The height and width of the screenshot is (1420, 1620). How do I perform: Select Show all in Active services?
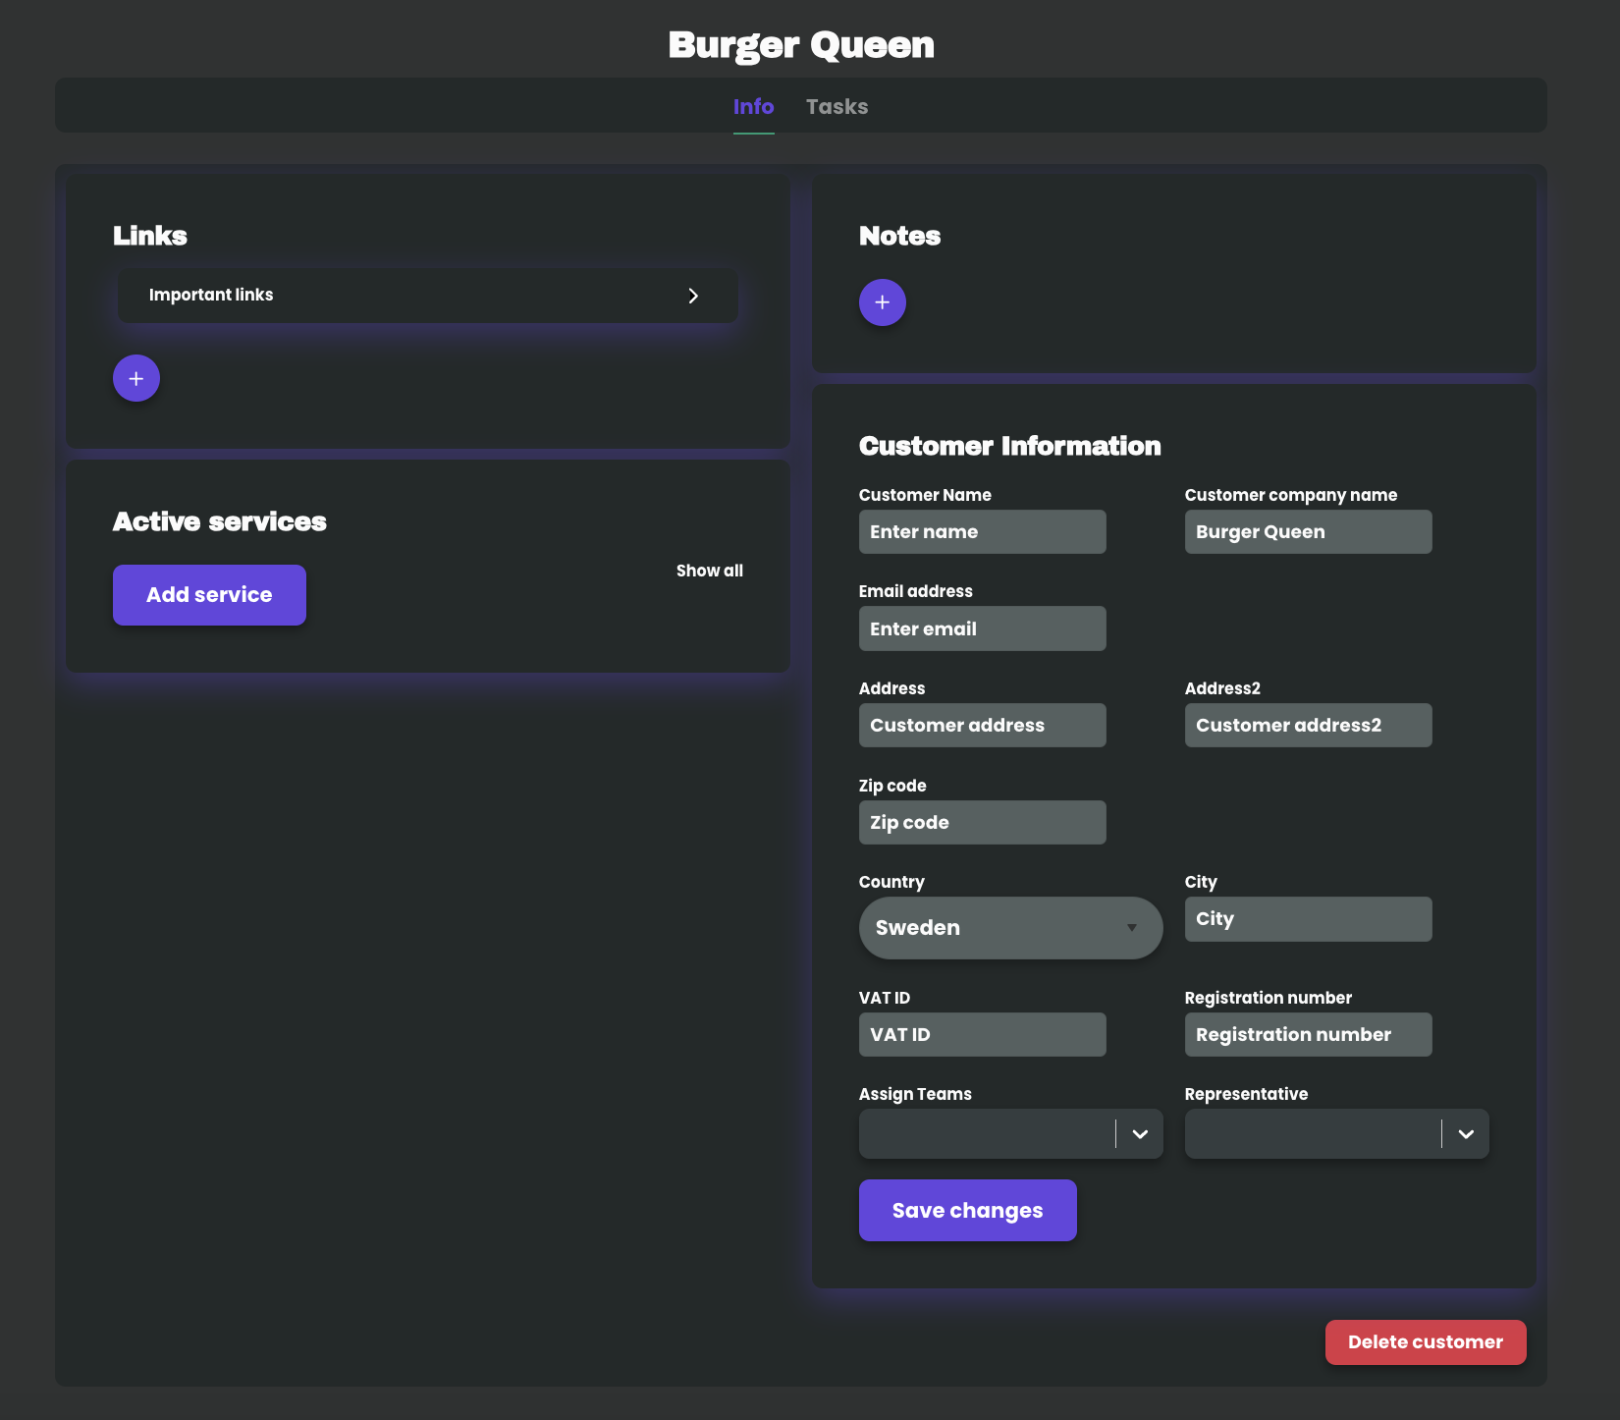tap(710, 570)
